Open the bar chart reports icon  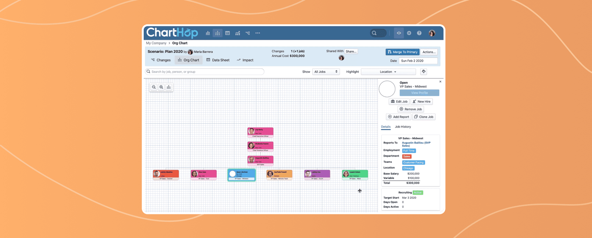(208, 33)
